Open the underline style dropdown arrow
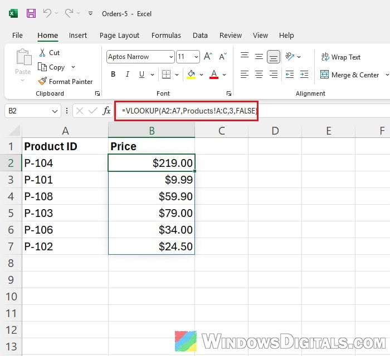390x356 pixels. click(x=152, y=75)
